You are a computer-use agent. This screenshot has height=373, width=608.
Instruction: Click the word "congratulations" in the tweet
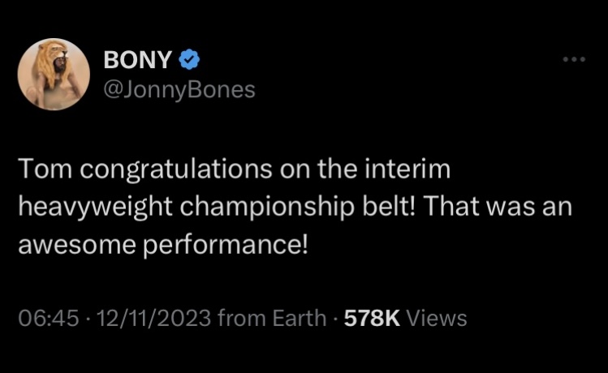[x=176, y=170]
